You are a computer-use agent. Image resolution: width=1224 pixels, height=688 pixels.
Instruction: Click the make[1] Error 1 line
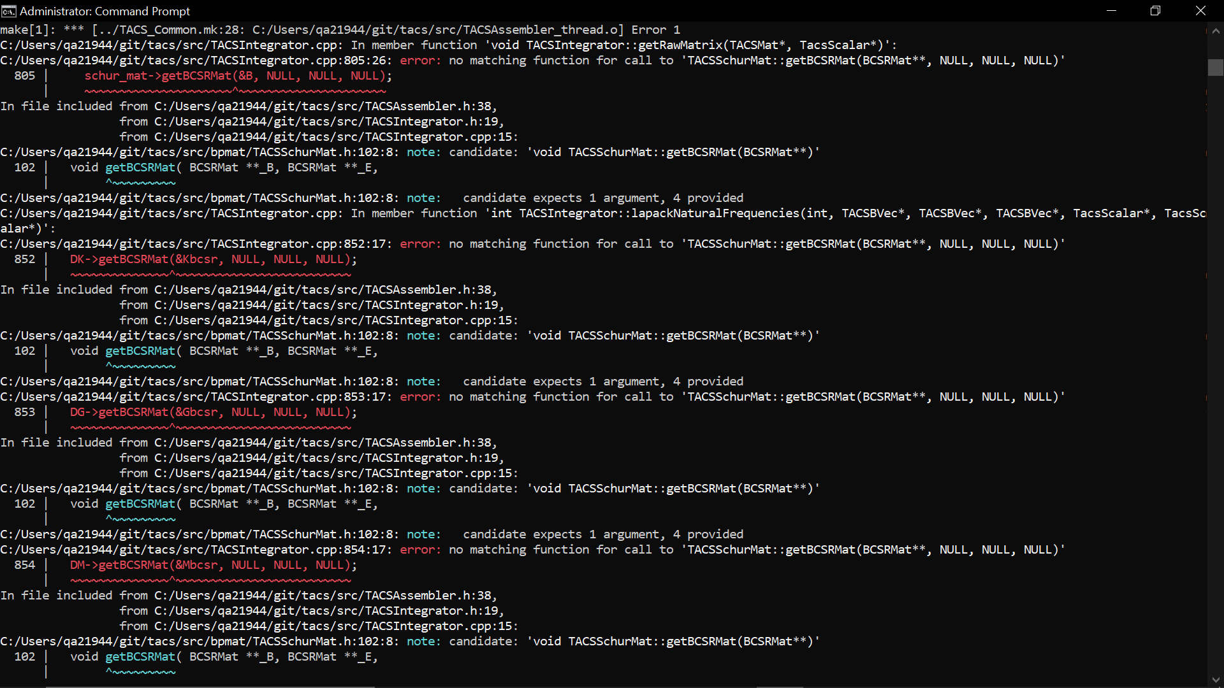340,30
